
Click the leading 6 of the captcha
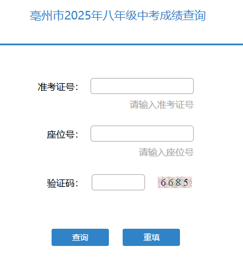[x=163, y=182]
